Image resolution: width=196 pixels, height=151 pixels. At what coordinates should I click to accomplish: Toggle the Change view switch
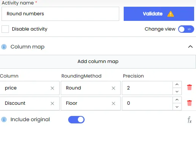[x=186, y=29]
